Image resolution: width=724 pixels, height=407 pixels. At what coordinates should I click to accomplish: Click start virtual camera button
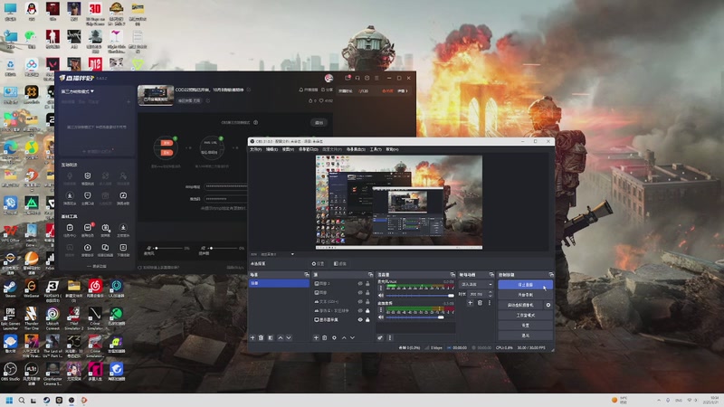coord(520,305)
